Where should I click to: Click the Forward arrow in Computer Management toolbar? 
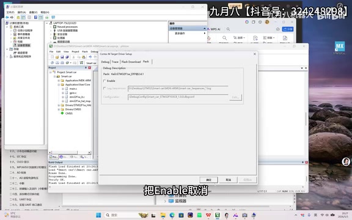pos(12,17)
